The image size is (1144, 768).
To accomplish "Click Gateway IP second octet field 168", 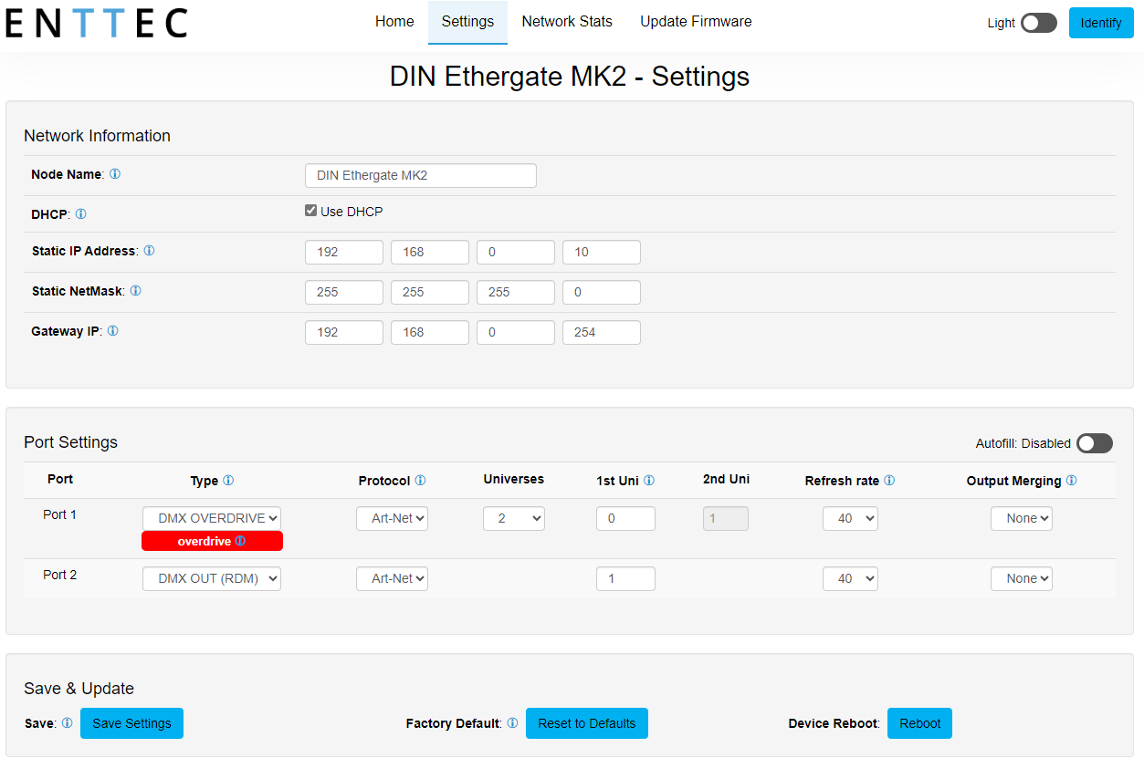I will pos(430,332).
